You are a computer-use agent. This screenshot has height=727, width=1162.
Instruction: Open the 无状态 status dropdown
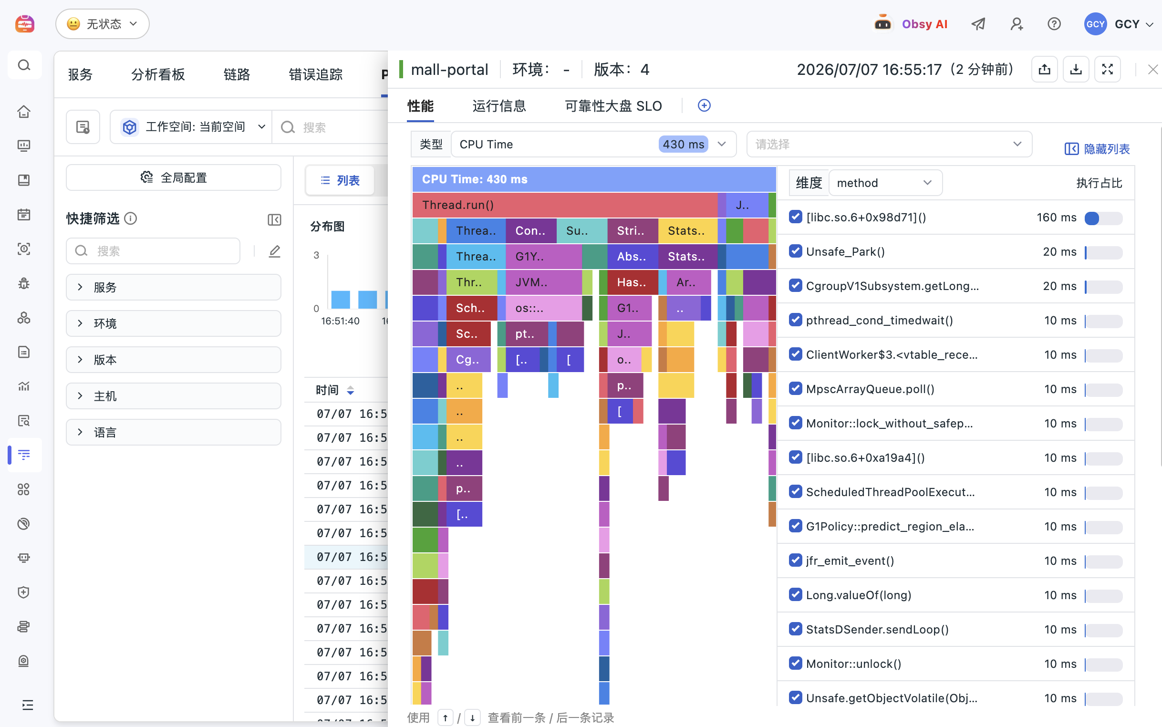103,23
